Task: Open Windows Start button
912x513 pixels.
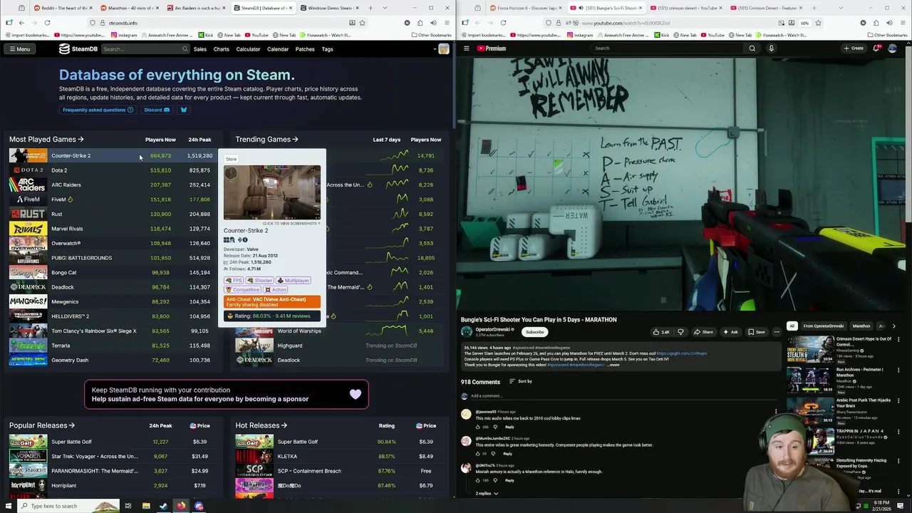Action: tap(8, 506)
